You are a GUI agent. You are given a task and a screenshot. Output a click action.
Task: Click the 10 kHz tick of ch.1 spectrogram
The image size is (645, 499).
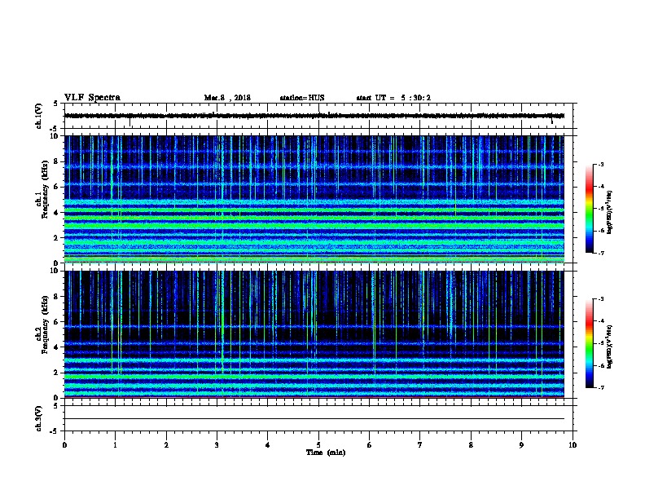pyautogui.click(x=56, y=136)
